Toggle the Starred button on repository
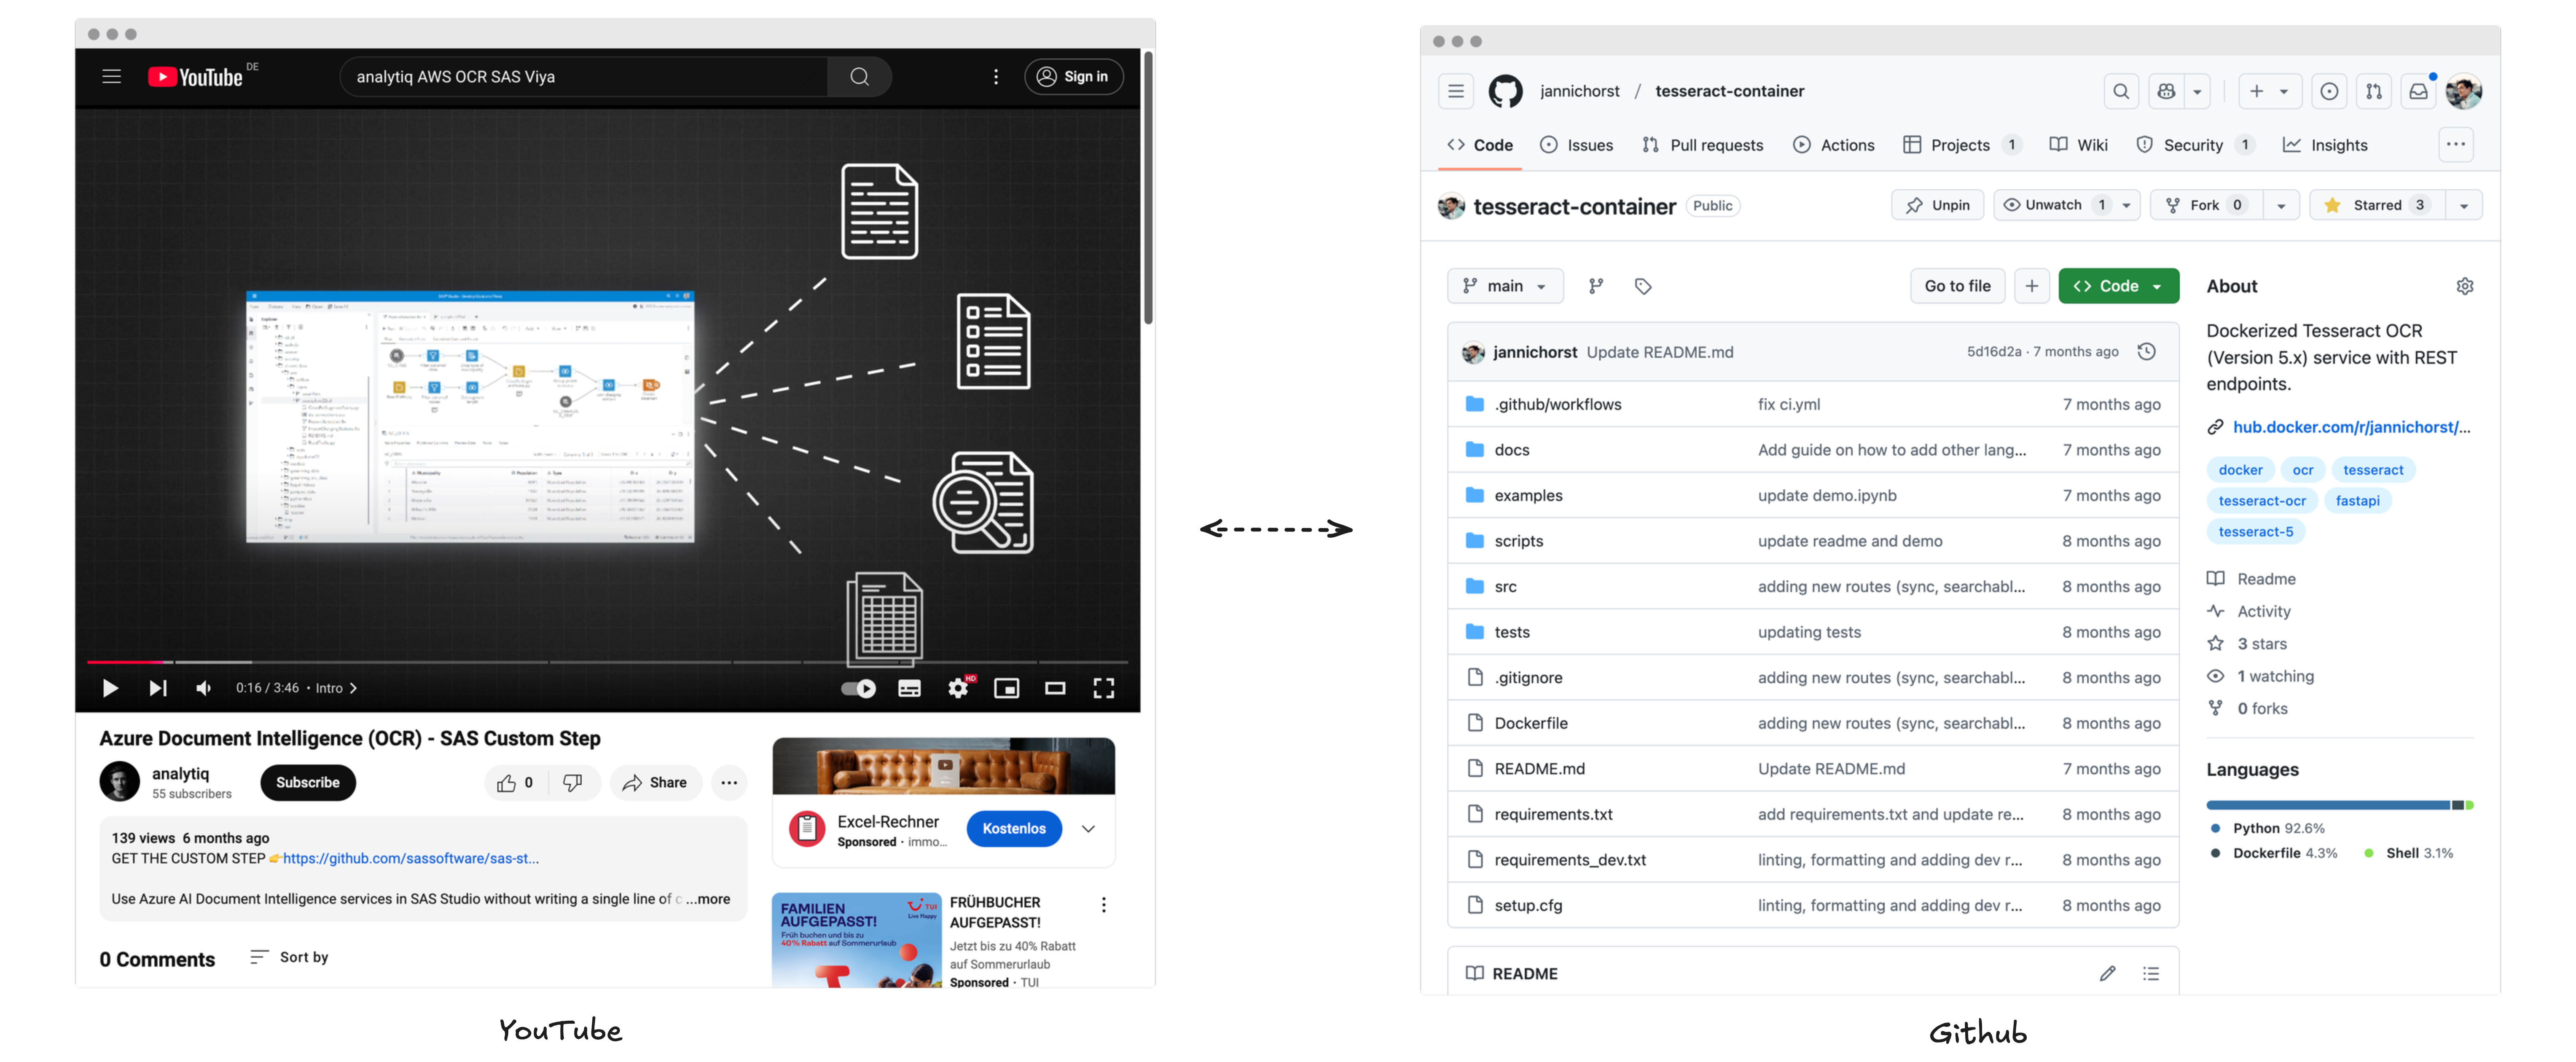The width and height of the screenshot is (2576, 1062). pyautogui.click(x=2376, y=205)
